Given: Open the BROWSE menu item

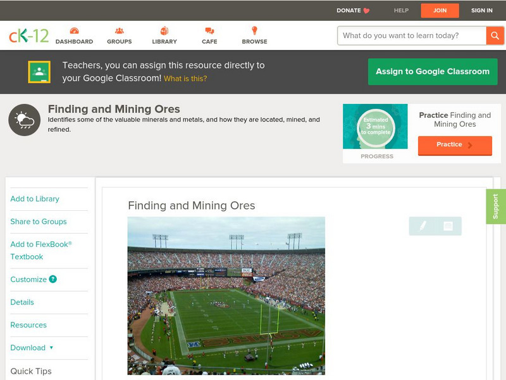Looking at the screenshot, I should point(255,41).
